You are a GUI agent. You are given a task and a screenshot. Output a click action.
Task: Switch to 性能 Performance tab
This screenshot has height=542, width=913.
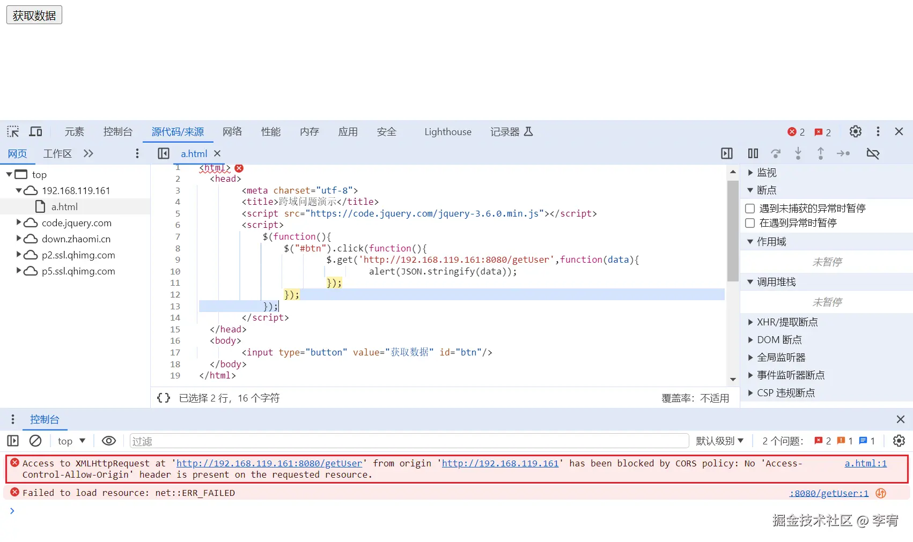pos(271,132)
